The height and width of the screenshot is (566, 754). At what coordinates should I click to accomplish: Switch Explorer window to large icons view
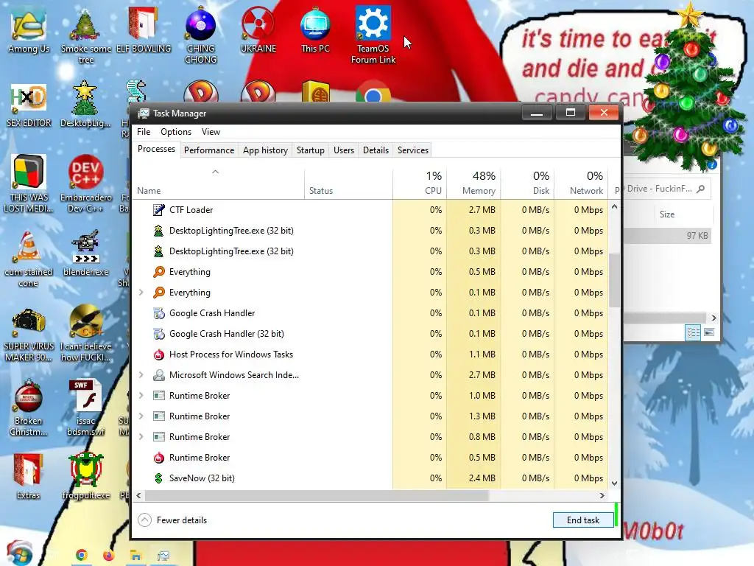709,332
